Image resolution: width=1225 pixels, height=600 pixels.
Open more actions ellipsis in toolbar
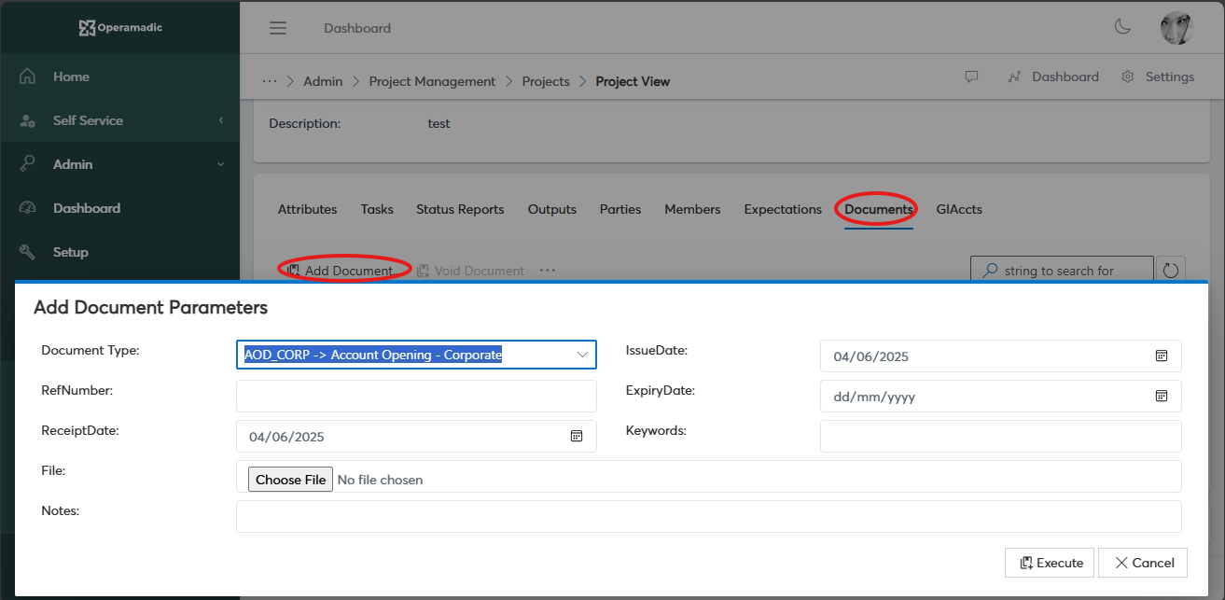pyautogui.click(x=548, y=270)
